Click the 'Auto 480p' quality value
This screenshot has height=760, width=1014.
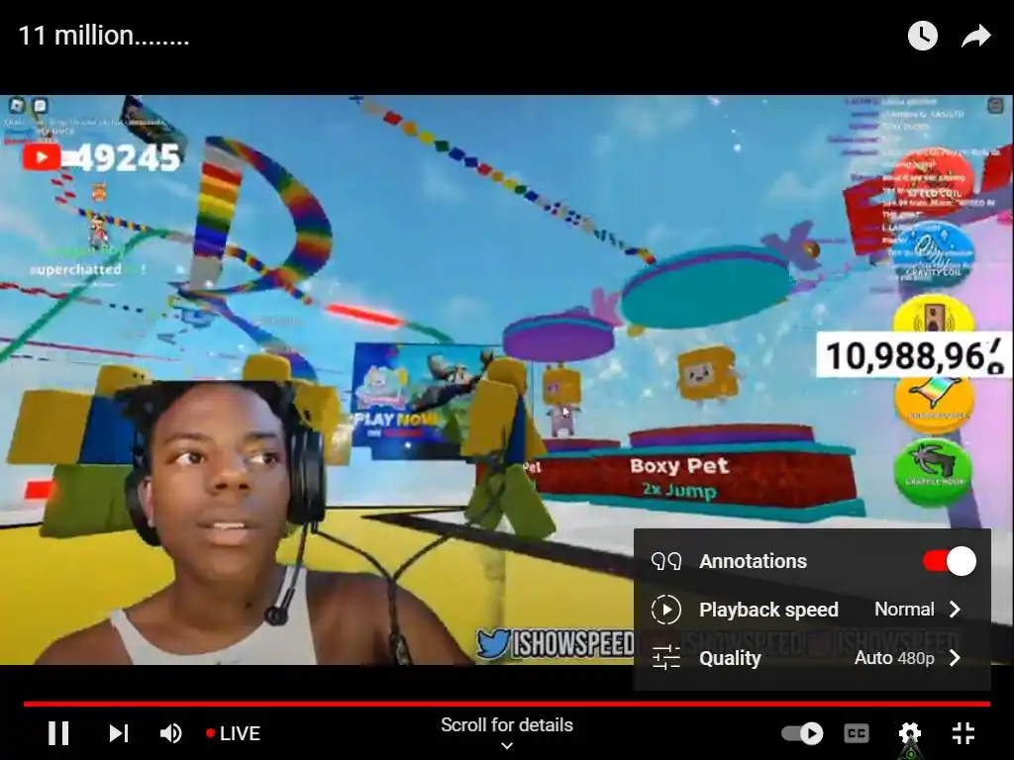pyautogui.click(x=894, y=658)
